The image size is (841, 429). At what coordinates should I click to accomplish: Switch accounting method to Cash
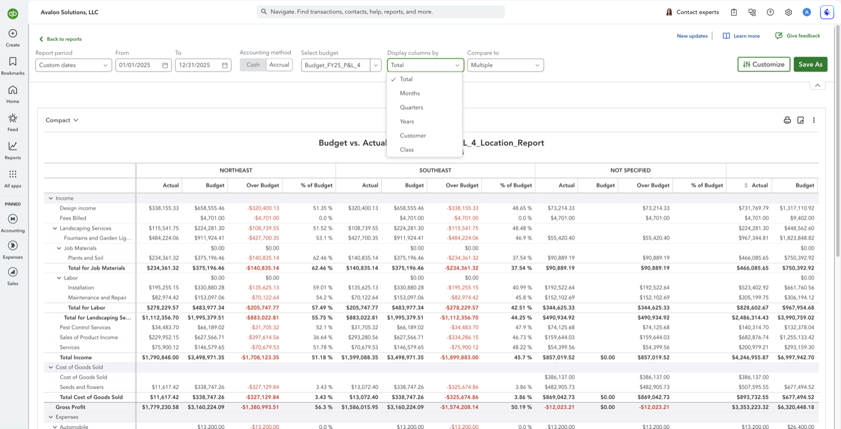point(253,65)
